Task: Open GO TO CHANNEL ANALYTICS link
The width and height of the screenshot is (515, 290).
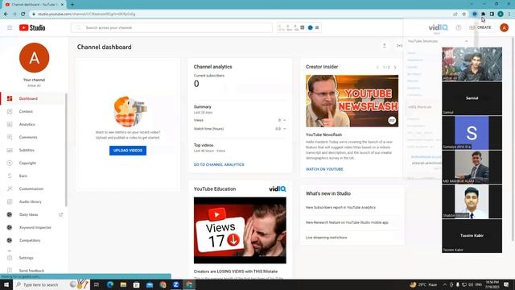Action: click(219, 164)
